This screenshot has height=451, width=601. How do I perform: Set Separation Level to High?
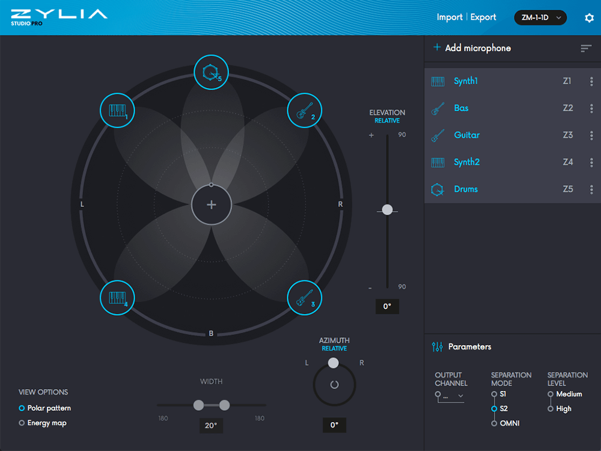550,408
